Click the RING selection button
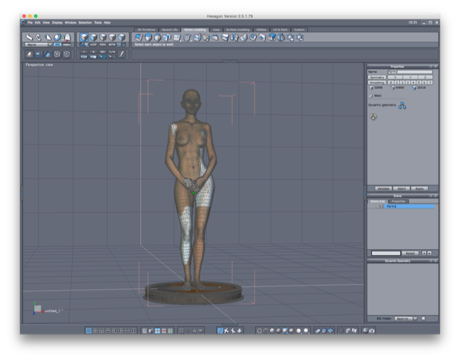Image resolution: width=460 pixels, height=361 pixels. [x=102, y=44]
